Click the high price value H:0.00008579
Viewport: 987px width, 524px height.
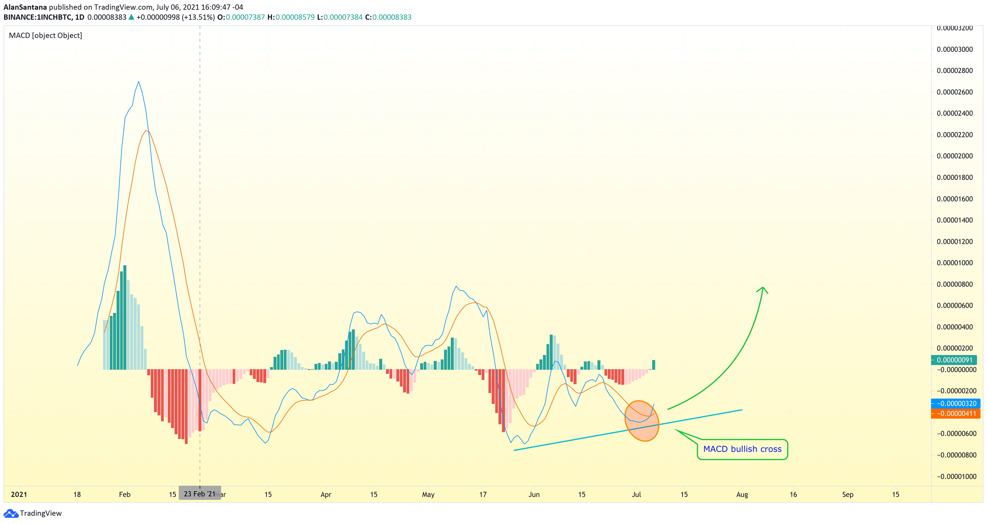pos(291,17)
